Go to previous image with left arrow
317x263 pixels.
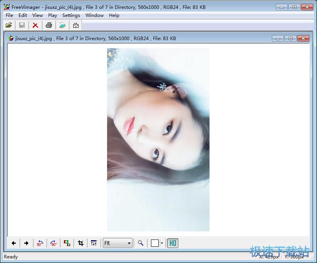[x=13, y=243]
